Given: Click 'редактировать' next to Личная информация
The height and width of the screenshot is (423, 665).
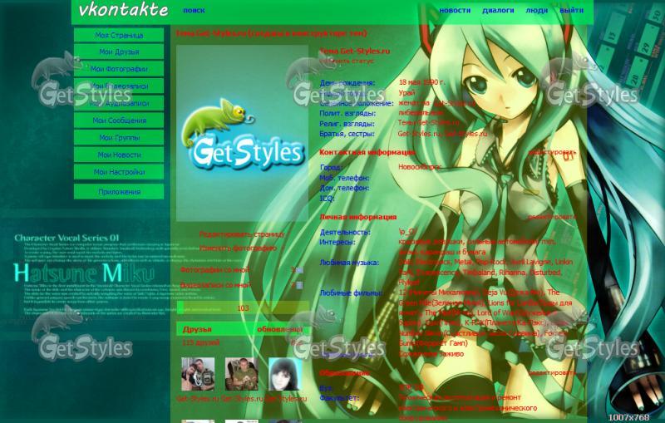Looking at the screenshot, I should click(552, 217).
